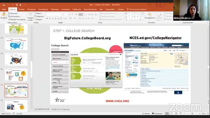The image size is (210, 118).
Task: Toggle center text alignment
Action: pyautogui.click(x=83, y=18)
